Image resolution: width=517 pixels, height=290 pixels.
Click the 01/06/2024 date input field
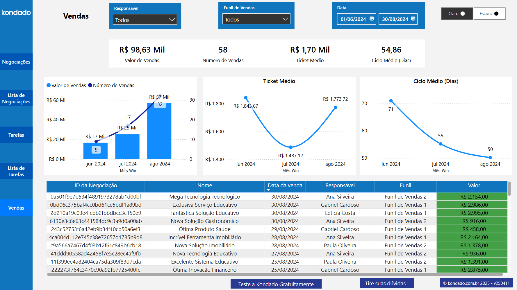(x=353, y=19)
